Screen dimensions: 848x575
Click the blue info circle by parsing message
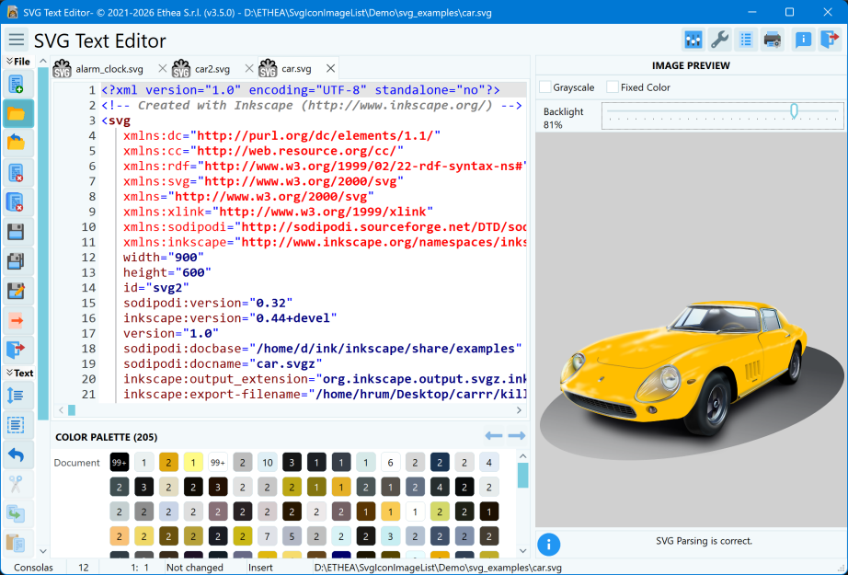(x=548, y=544)
